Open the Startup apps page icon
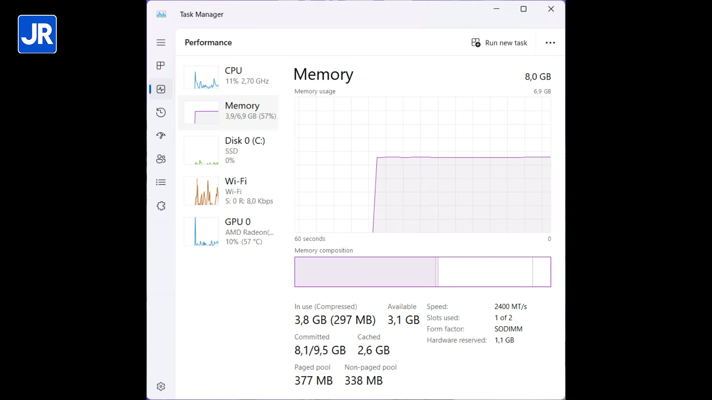The width and height of the screenshot is (712, 400). [x=161, y=136]
